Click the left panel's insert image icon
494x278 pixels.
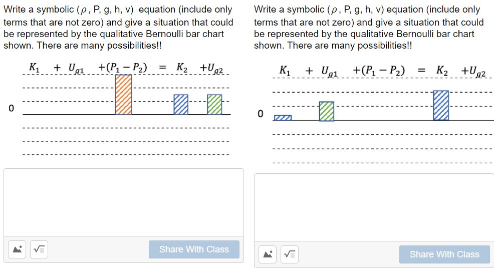(18, 249)
